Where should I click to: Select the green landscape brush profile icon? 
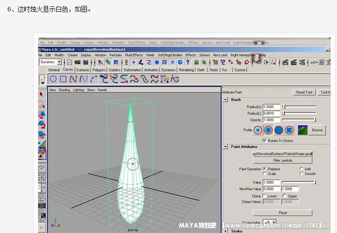pyautogui.click(x=303, y=130)
